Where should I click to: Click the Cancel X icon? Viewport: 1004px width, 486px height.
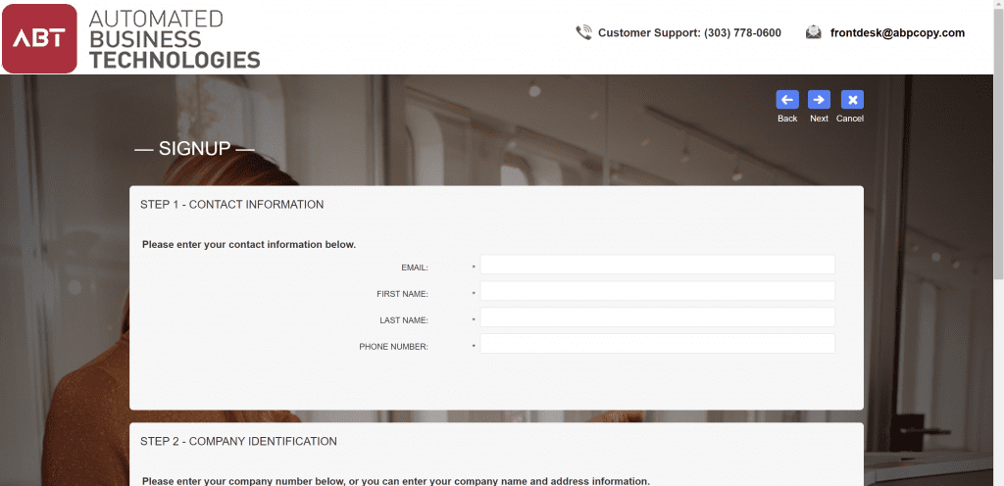(852, 100)
